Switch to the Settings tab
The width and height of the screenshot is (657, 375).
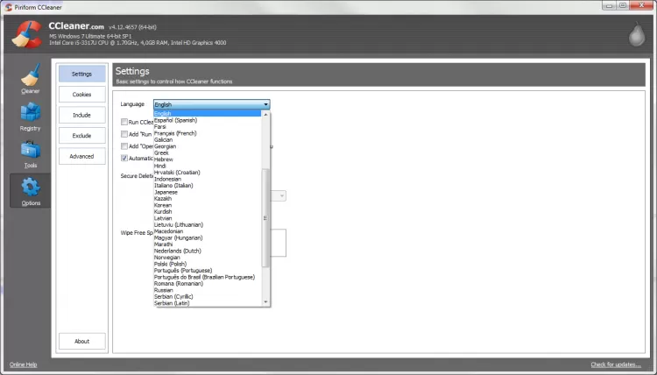tap(81, 74)
